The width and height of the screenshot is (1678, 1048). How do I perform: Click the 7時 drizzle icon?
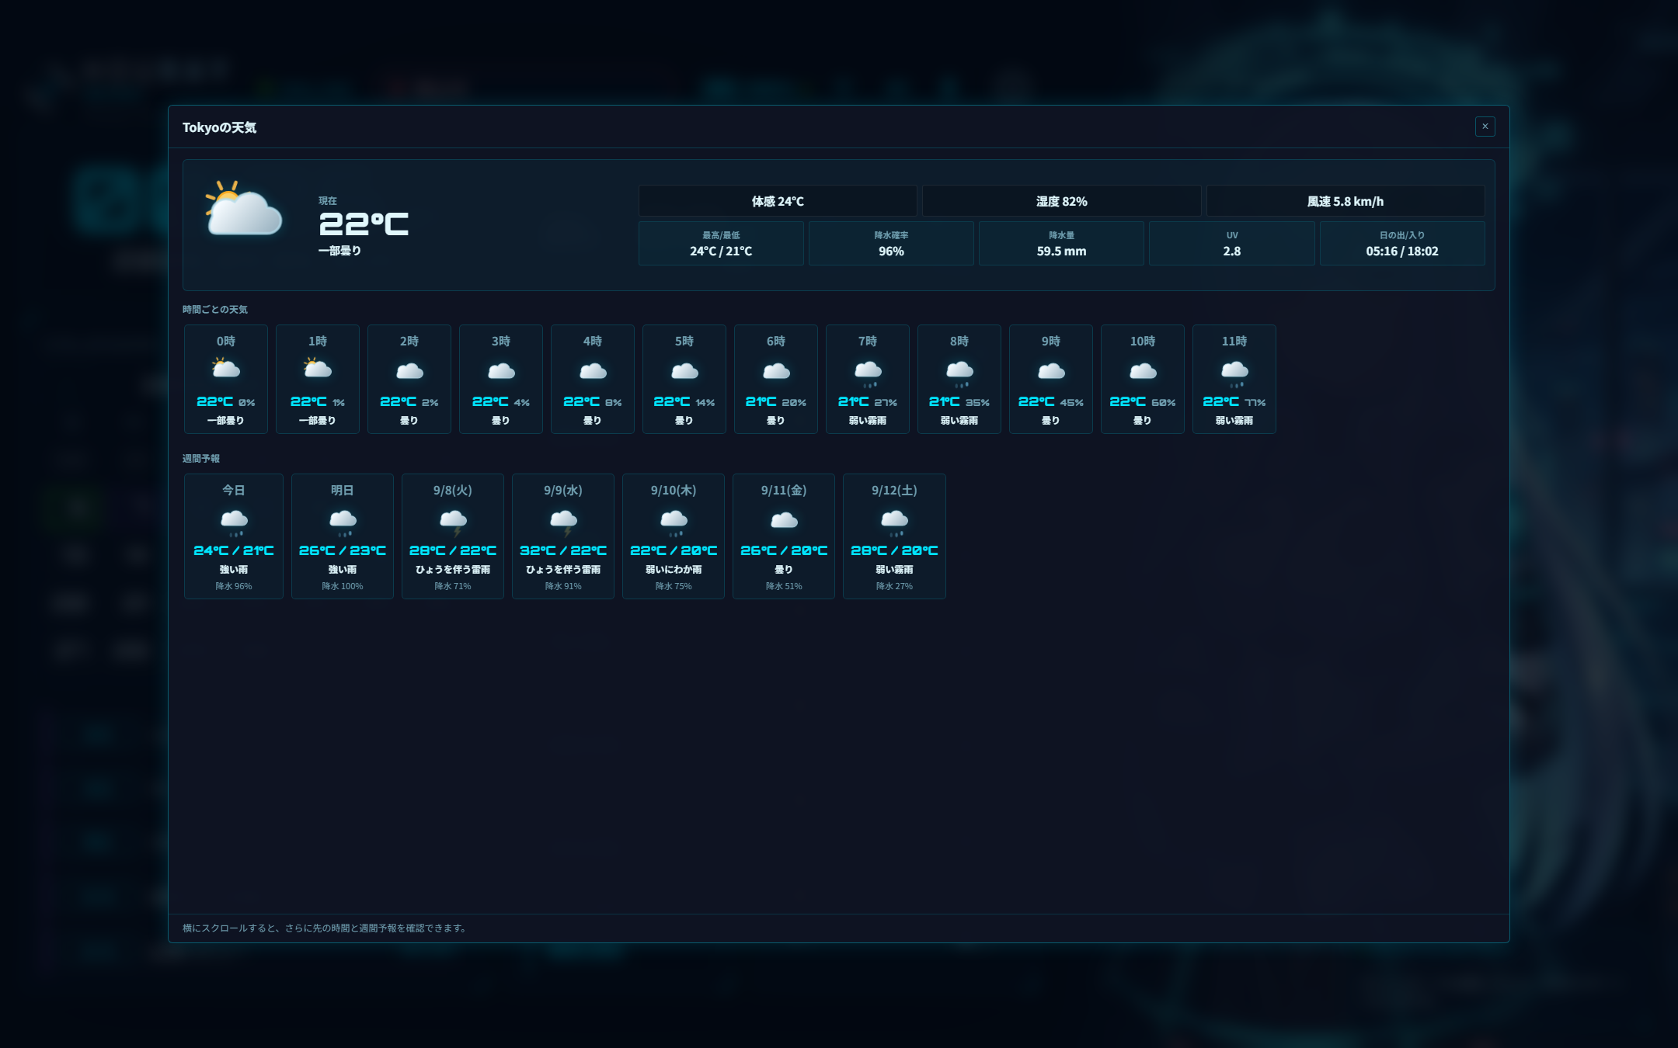(x=868, y=373)
